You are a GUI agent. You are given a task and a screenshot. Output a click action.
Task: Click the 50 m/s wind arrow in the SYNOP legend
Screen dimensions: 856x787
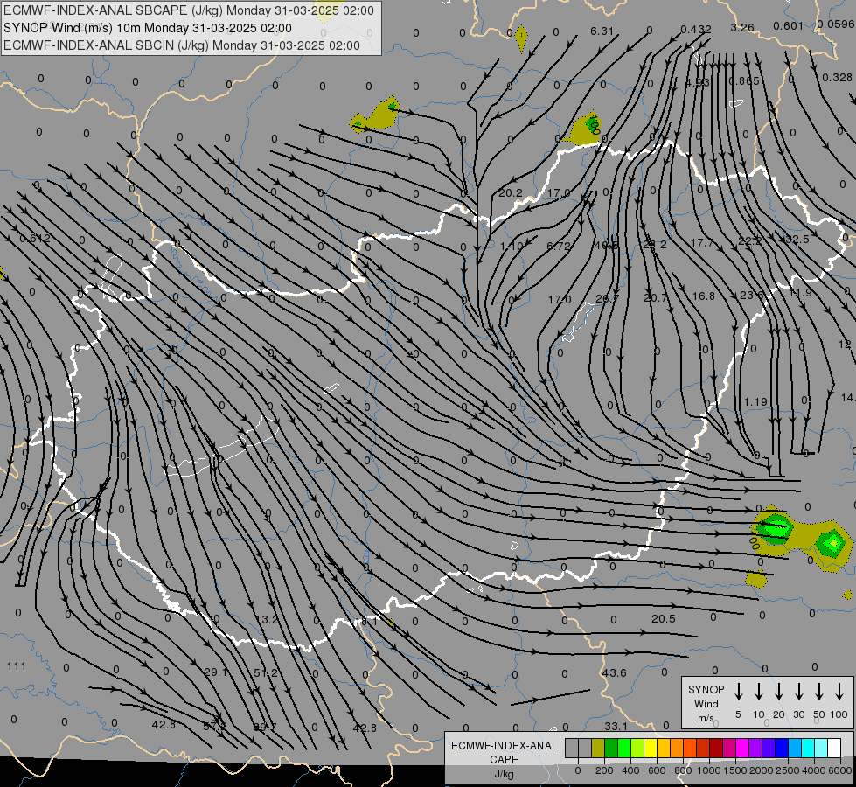click(819, 692)
